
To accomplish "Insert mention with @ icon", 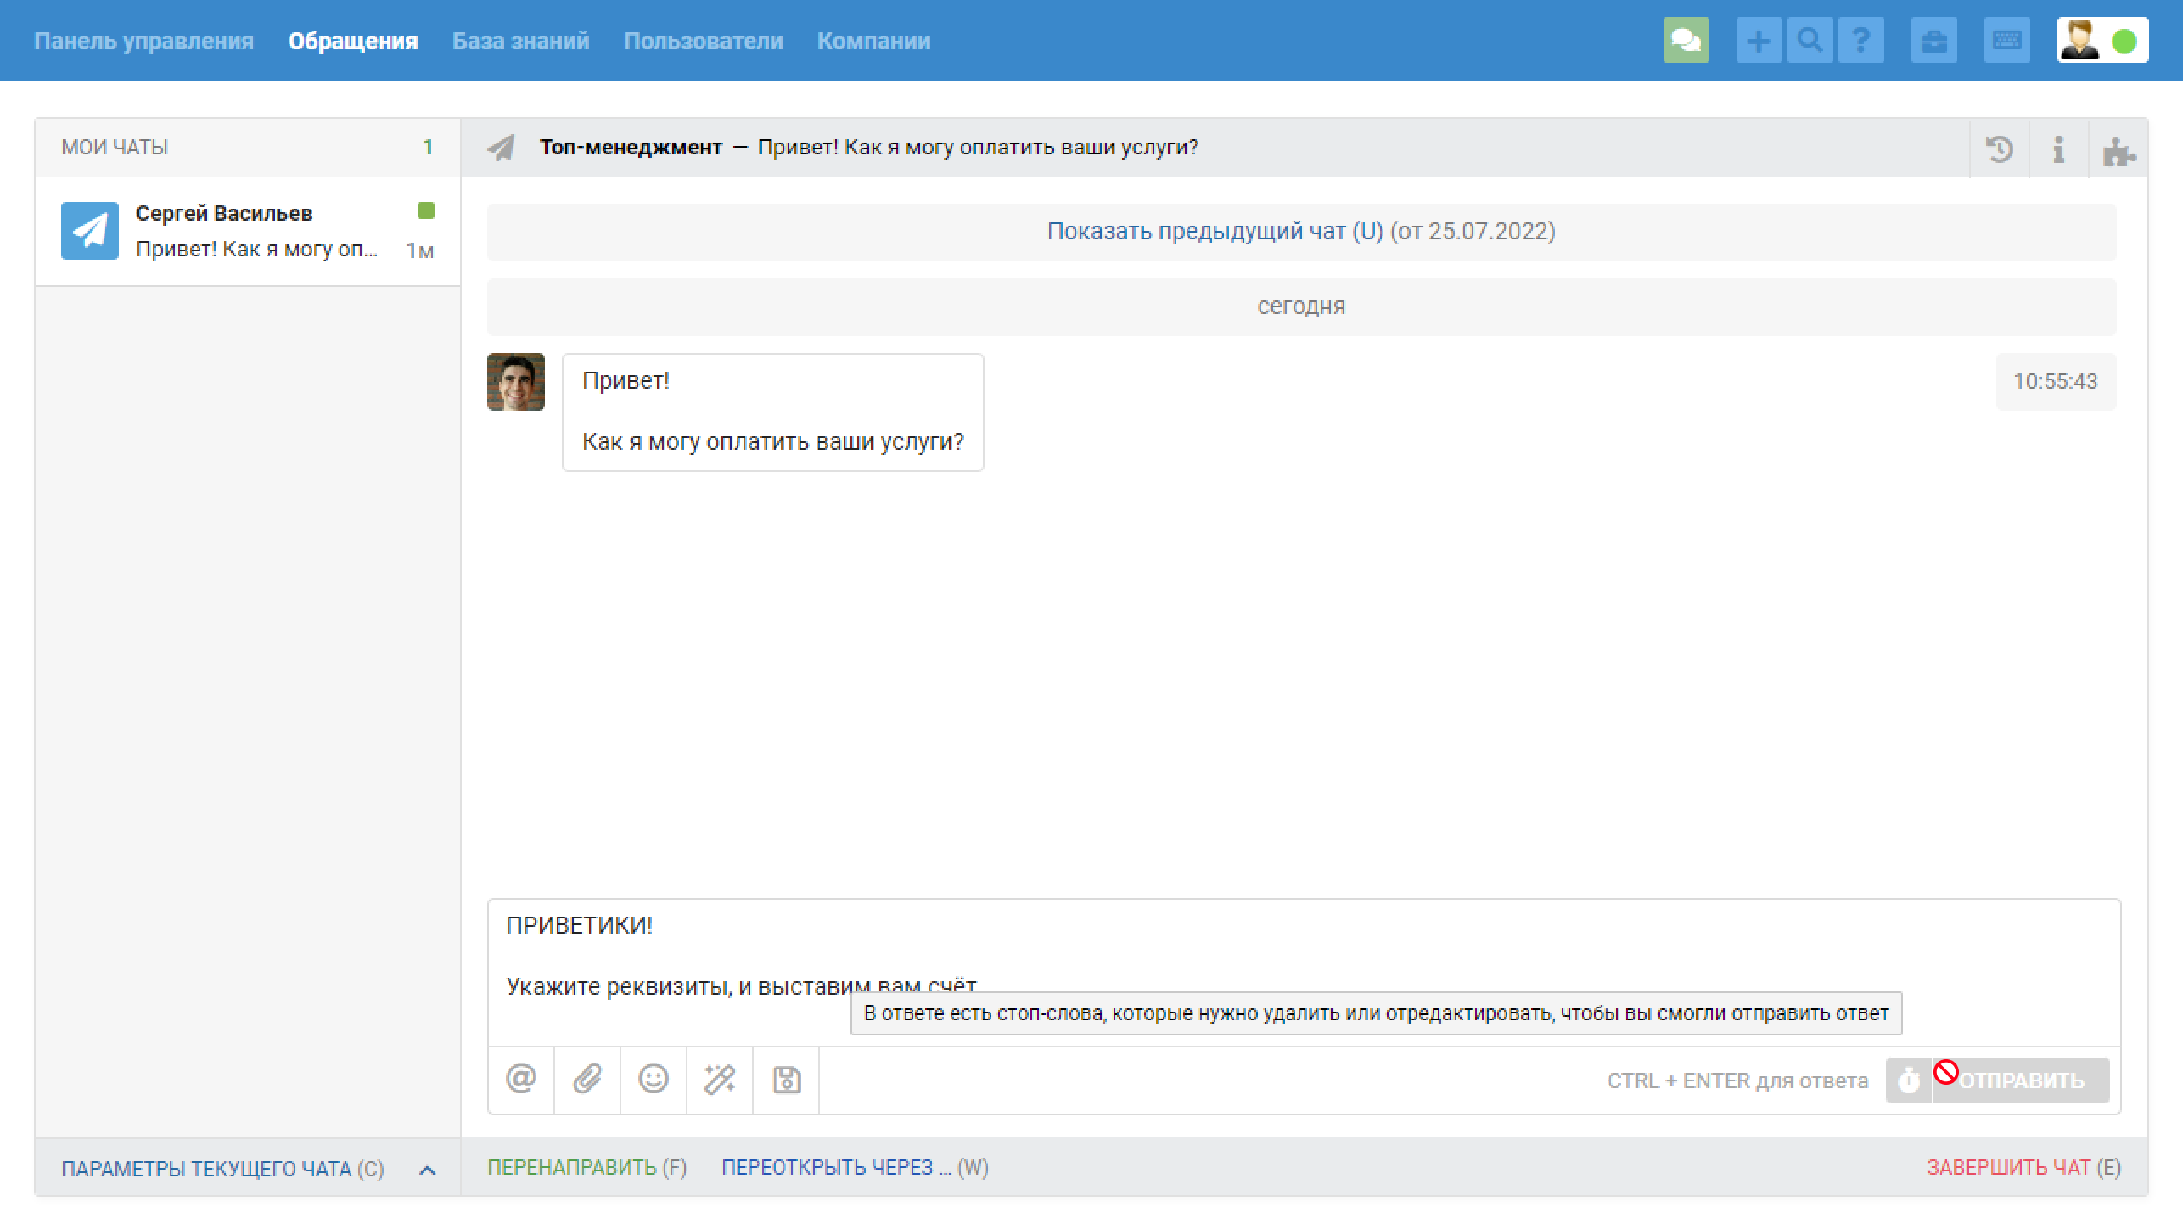I will [521, 1080].
